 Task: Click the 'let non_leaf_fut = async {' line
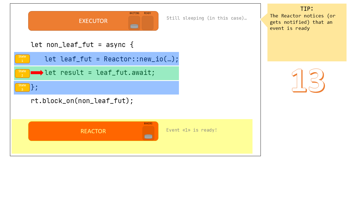tap(82, 44)
